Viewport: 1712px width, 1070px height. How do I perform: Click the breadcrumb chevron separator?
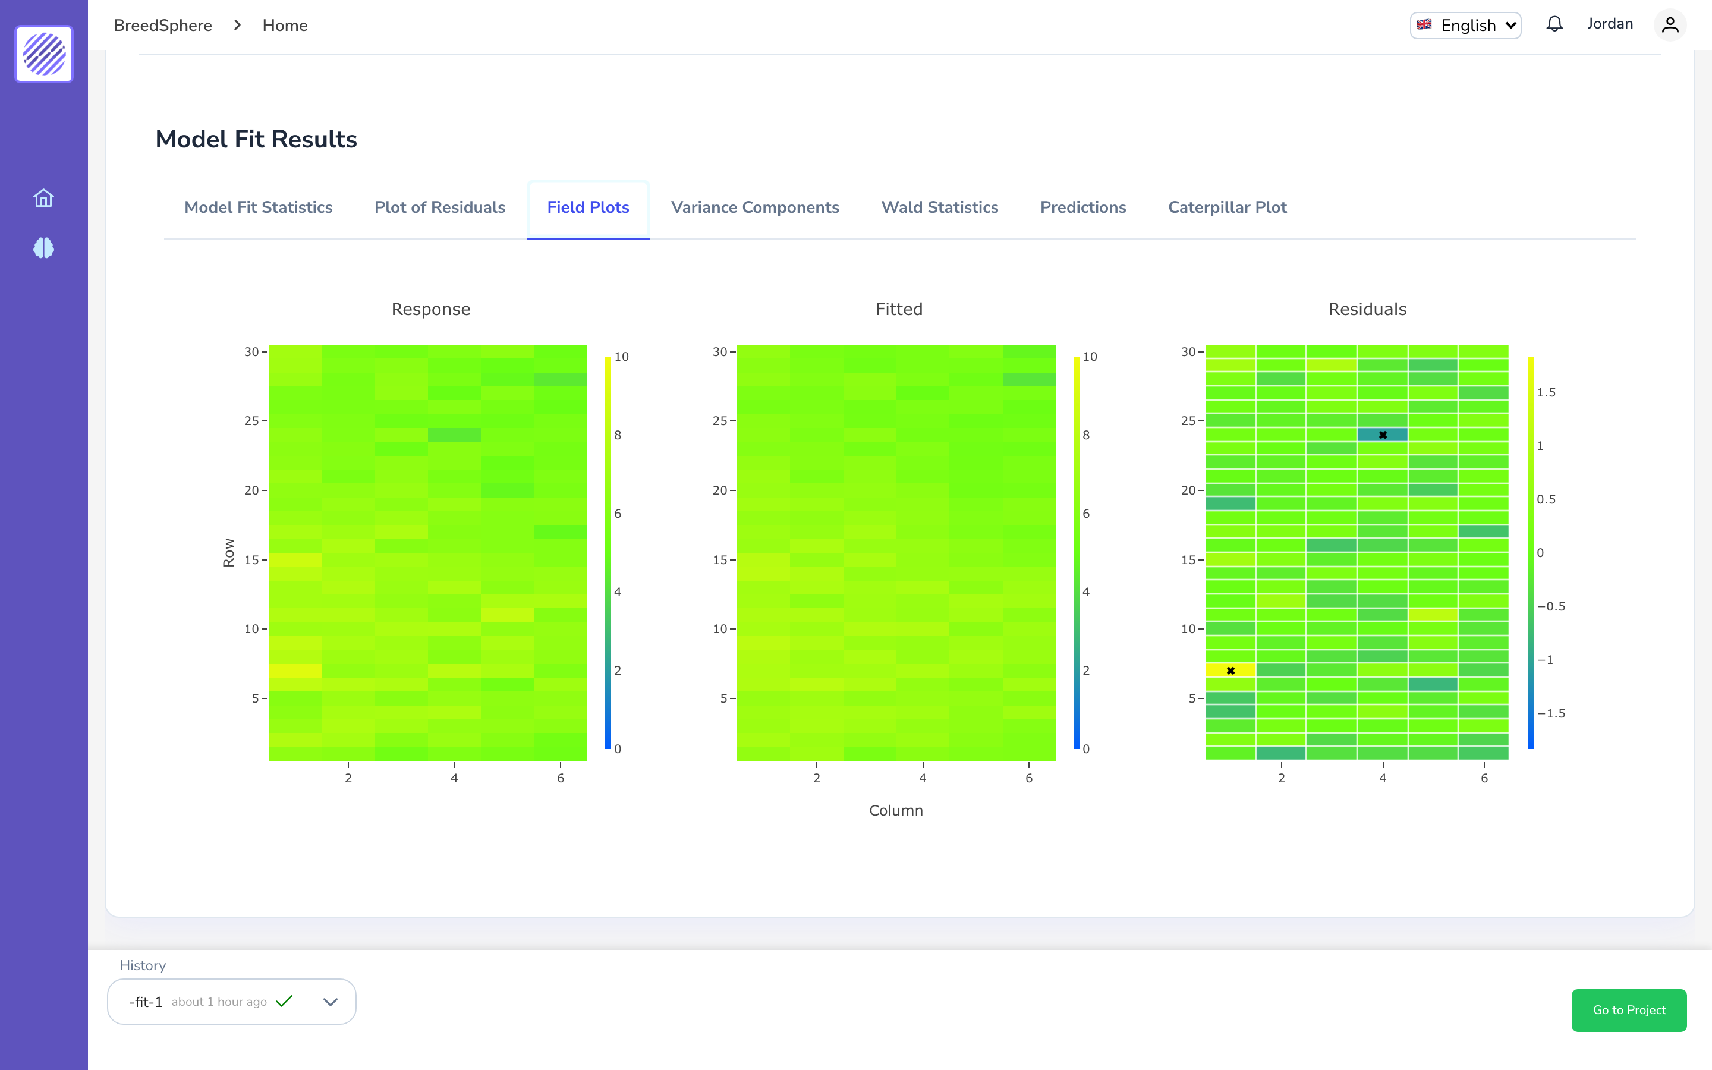238,25
